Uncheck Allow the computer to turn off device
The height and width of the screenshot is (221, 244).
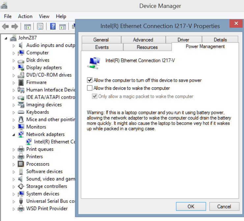[x=90, y=80]
